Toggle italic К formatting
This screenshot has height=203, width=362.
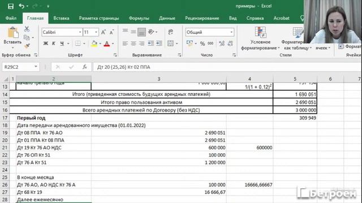(54, 43)
